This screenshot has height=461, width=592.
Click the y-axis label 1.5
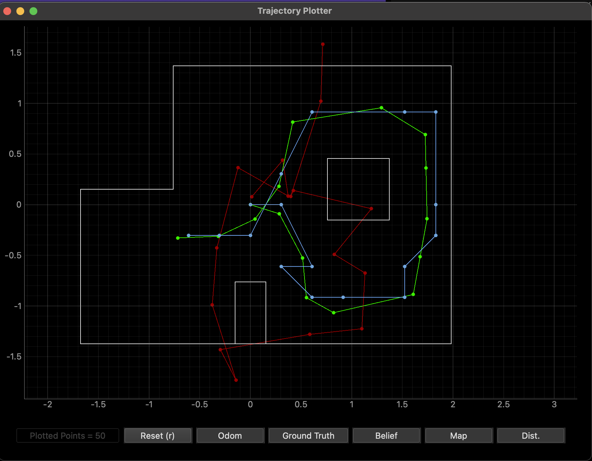pos(16,53)
